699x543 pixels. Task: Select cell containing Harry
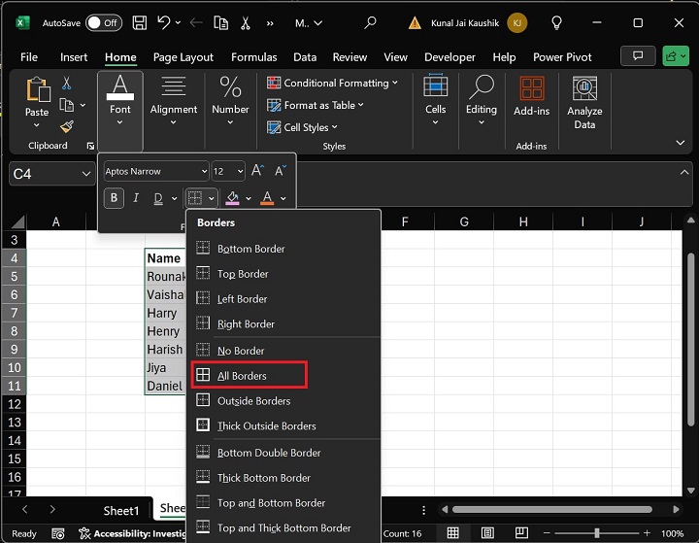(163, 313)
